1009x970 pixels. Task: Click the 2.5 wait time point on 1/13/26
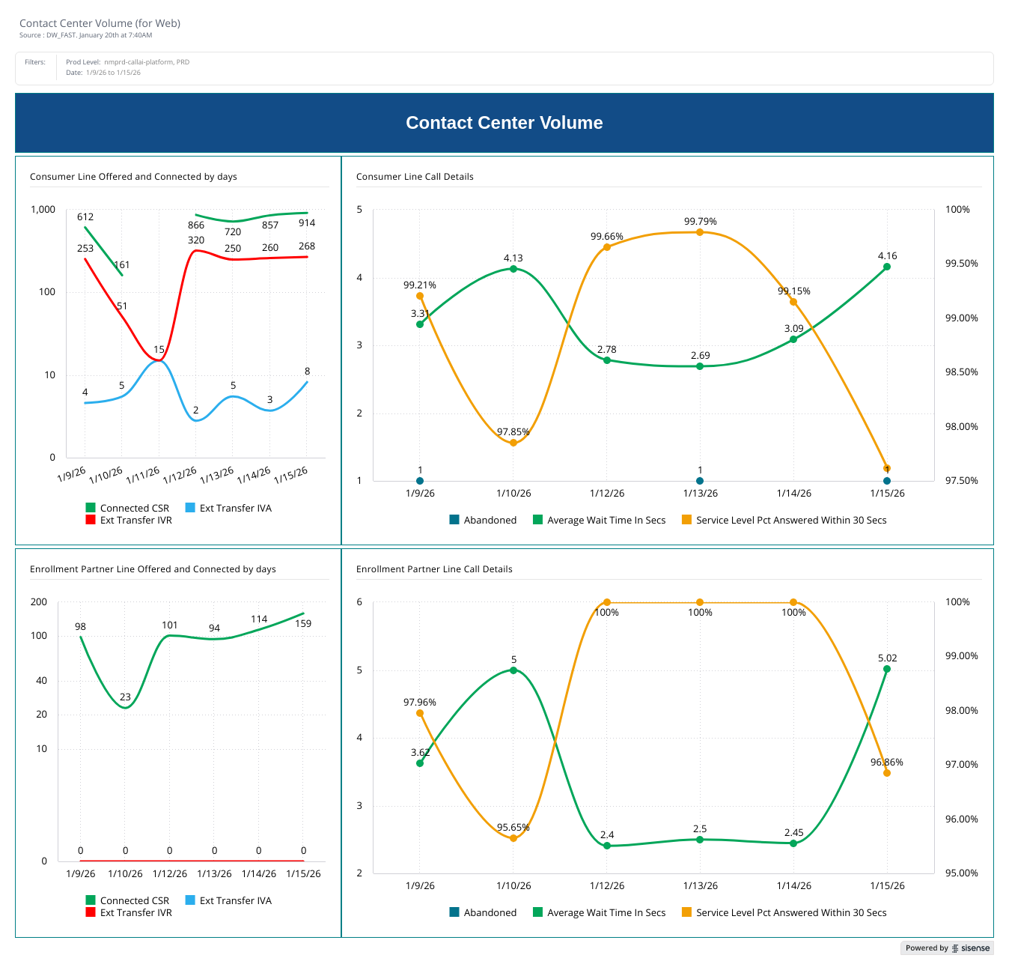700,840
